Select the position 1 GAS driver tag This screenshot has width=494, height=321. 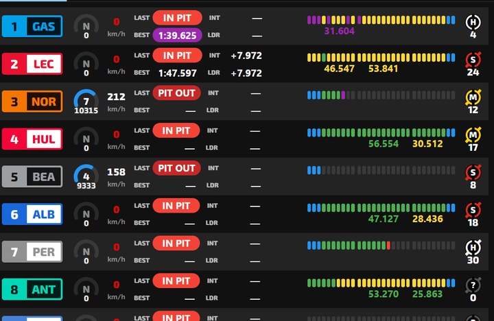coord(32,27)
